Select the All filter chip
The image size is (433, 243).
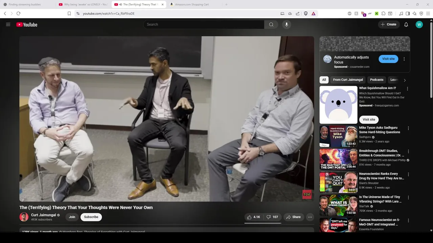324,80
